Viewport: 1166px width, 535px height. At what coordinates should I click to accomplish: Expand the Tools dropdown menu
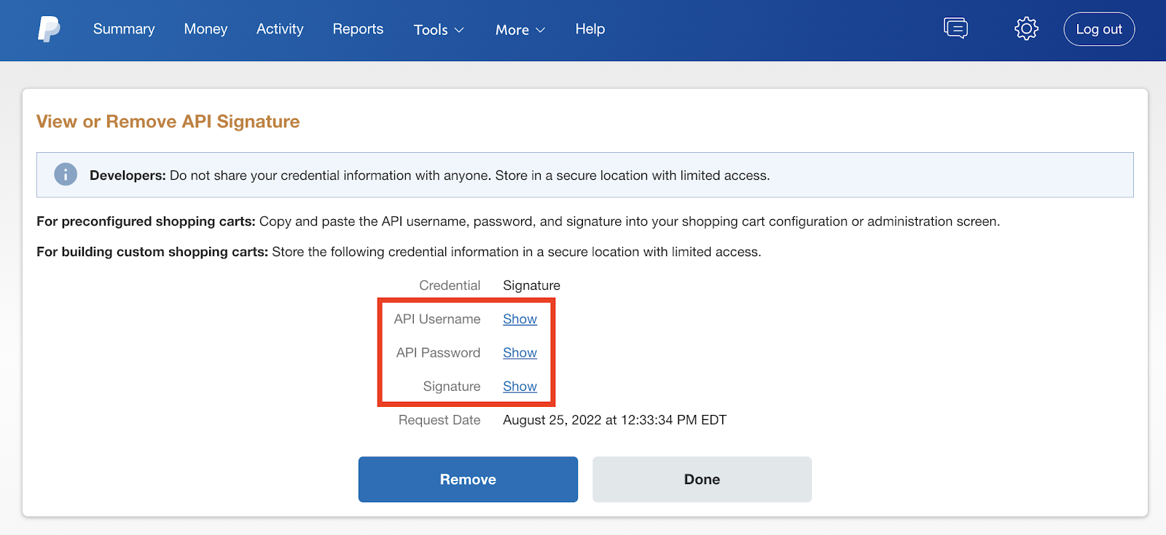click(x=439, y=30)
